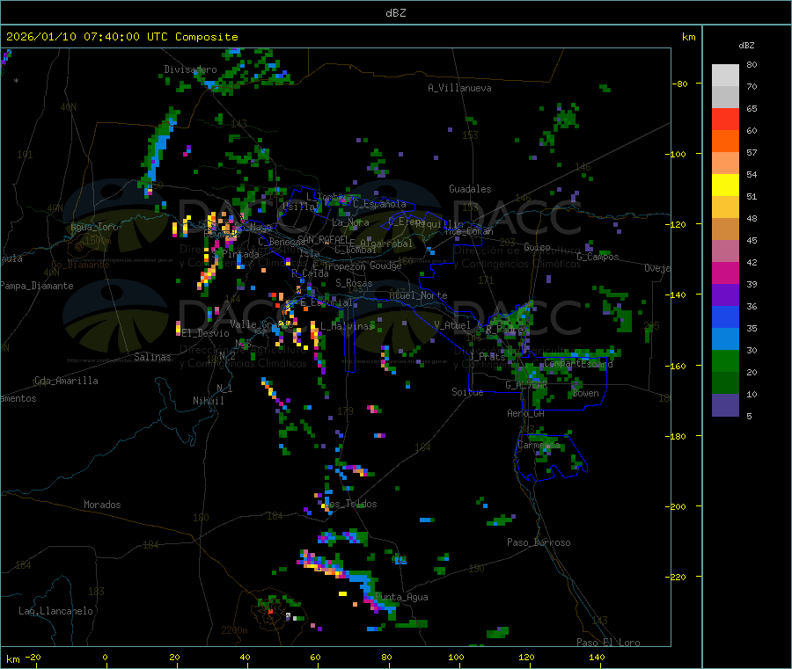Click the light blue 30-35 dBZ swatch
The image size is (792, 669).
pos(725,339)
